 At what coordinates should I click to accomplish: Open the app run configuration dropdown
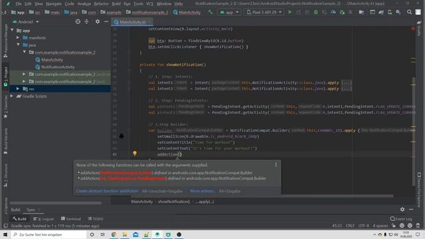click(x=229, y=12)
